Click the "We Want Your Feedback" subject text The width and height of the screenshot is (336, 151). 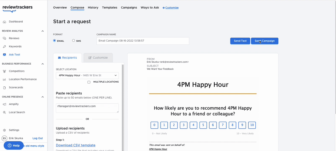(x=160, y=69)
